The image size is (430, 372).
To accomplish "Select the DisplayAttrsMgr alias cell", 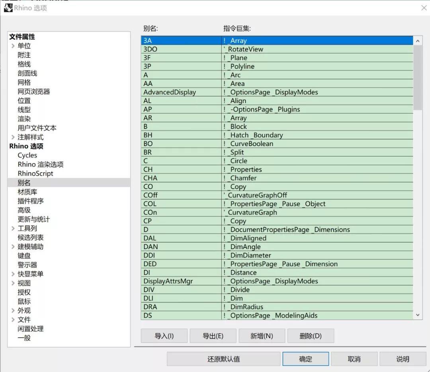I will [x=181, y=281].
